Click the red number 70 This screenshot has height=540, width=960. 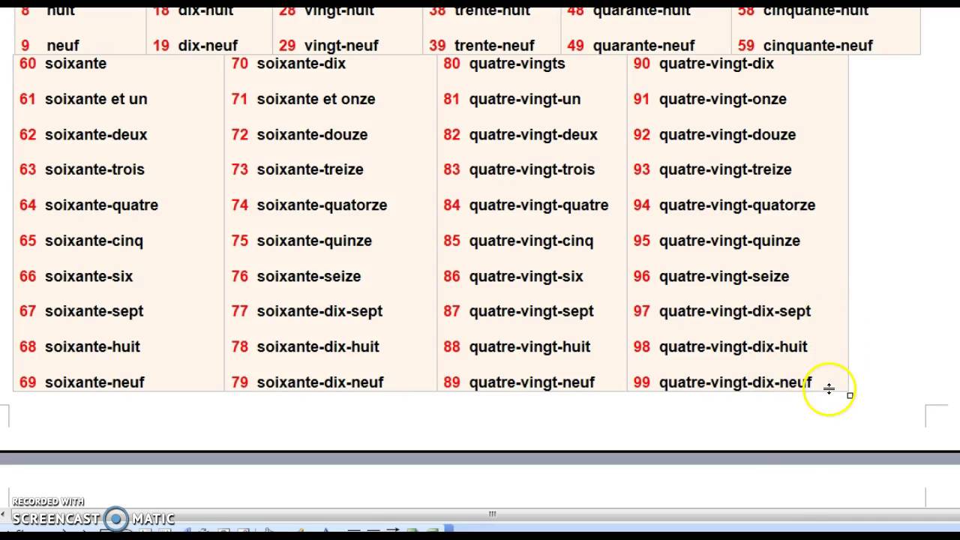point(239,64)
